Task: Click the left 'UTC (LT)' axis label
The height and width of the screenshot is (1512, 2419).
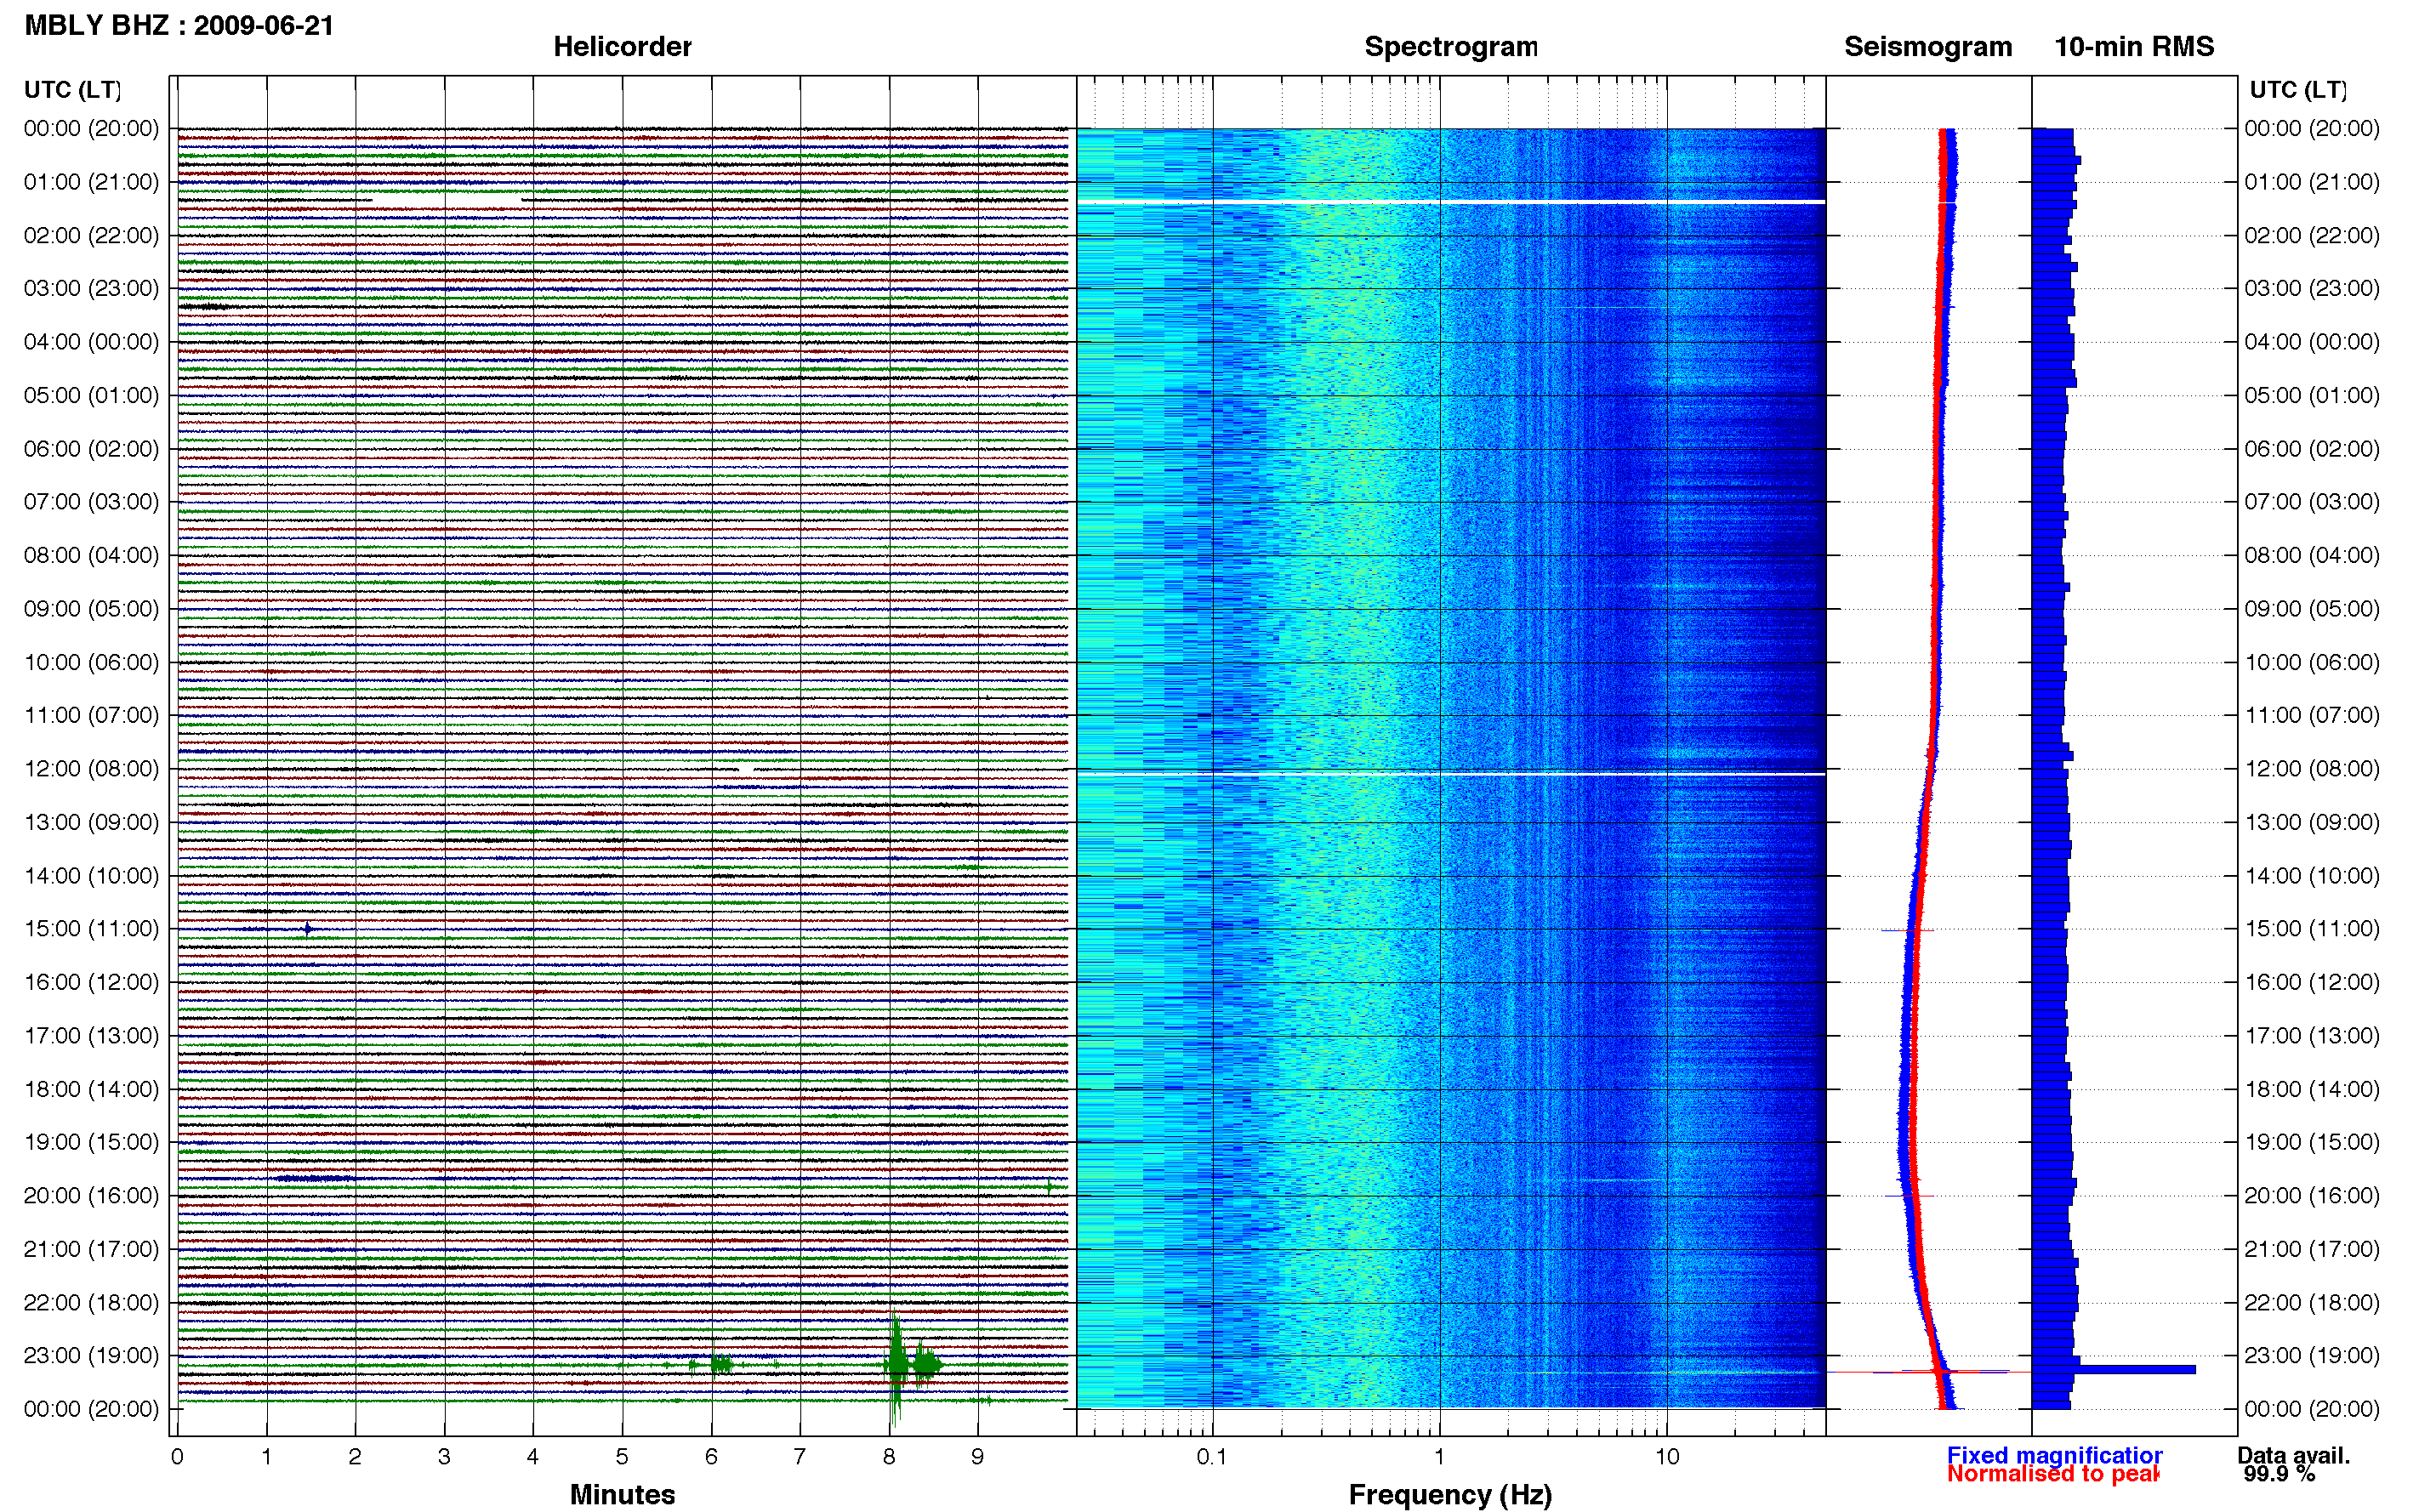Action: [x=73, y=90]
